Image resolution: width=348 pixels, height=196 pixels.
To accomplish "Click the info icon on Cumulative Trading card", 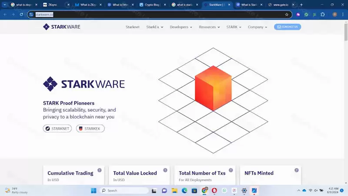I will pyautogui.click(x=99, y=170).
